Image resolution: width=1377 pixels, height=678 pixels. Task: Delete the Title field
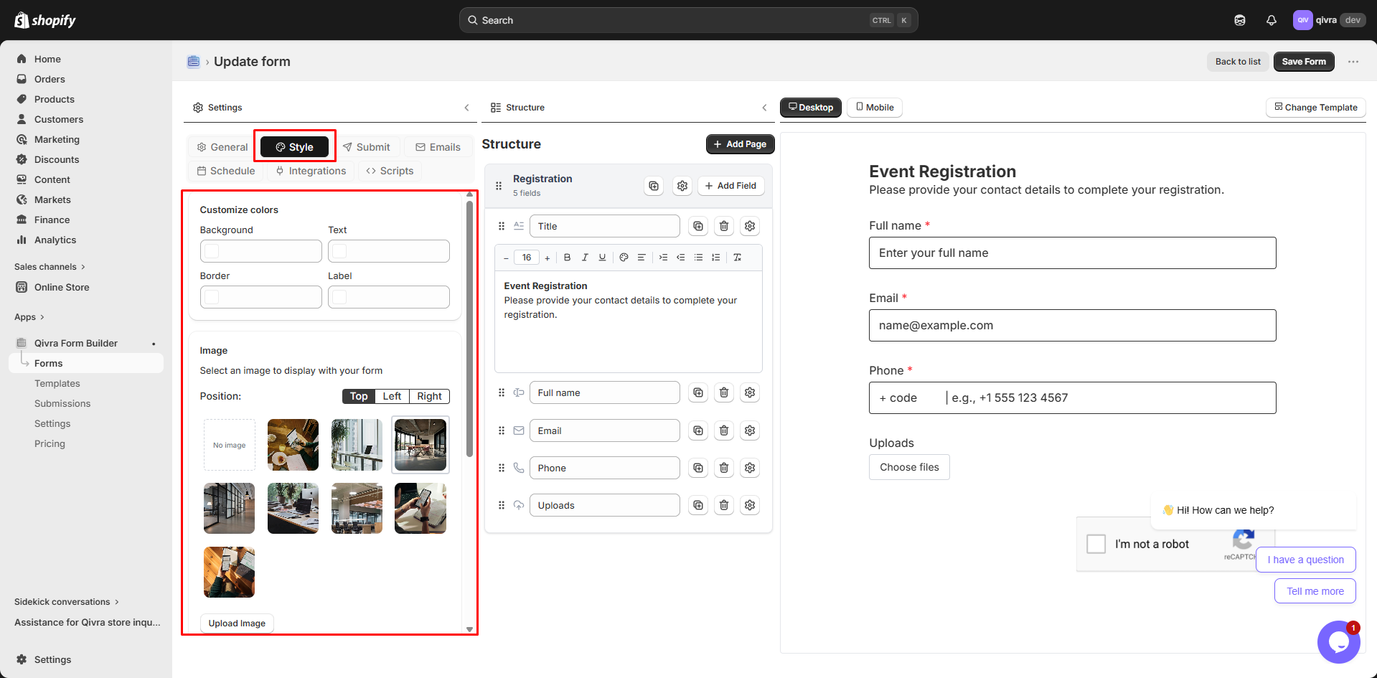(x=724, y=226)
